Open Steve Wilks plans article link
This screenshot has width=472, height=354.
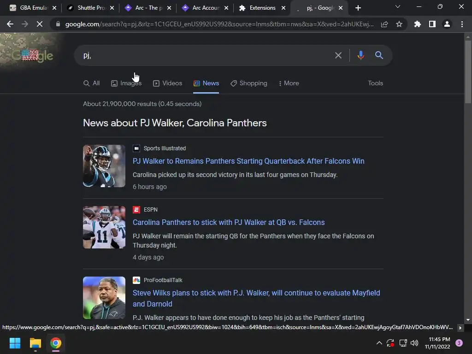[256, 298]
